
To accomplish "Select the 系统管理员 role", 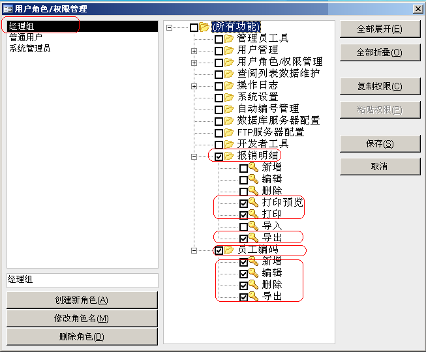I will pyautogui.click(x=82, y=49).
